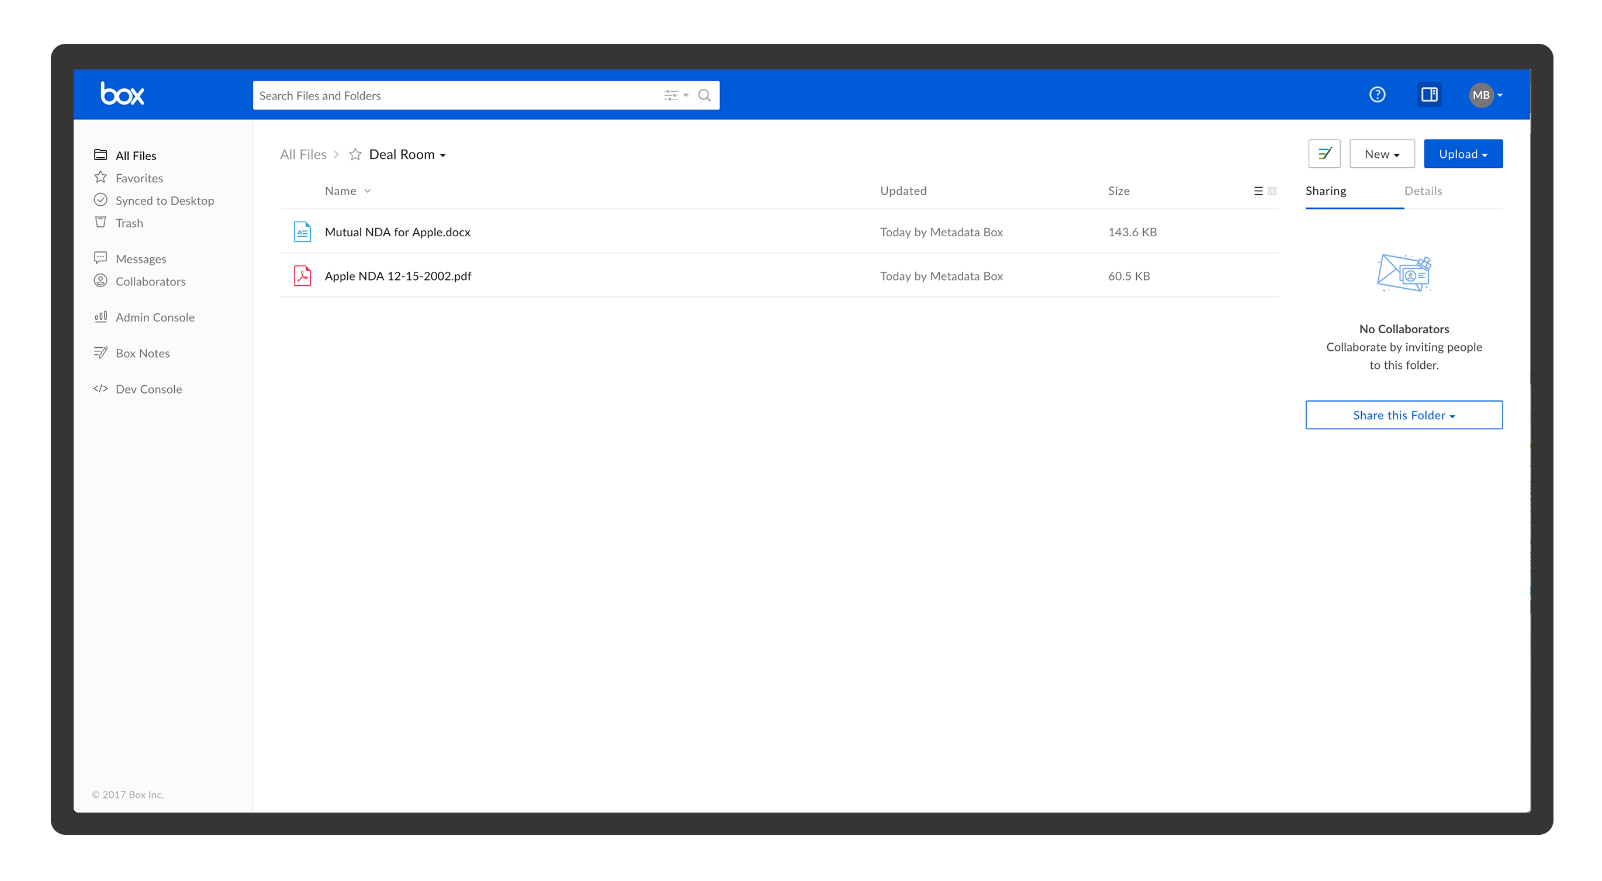
Task: Open the Help question mark icon
Action: (1377, 95)
